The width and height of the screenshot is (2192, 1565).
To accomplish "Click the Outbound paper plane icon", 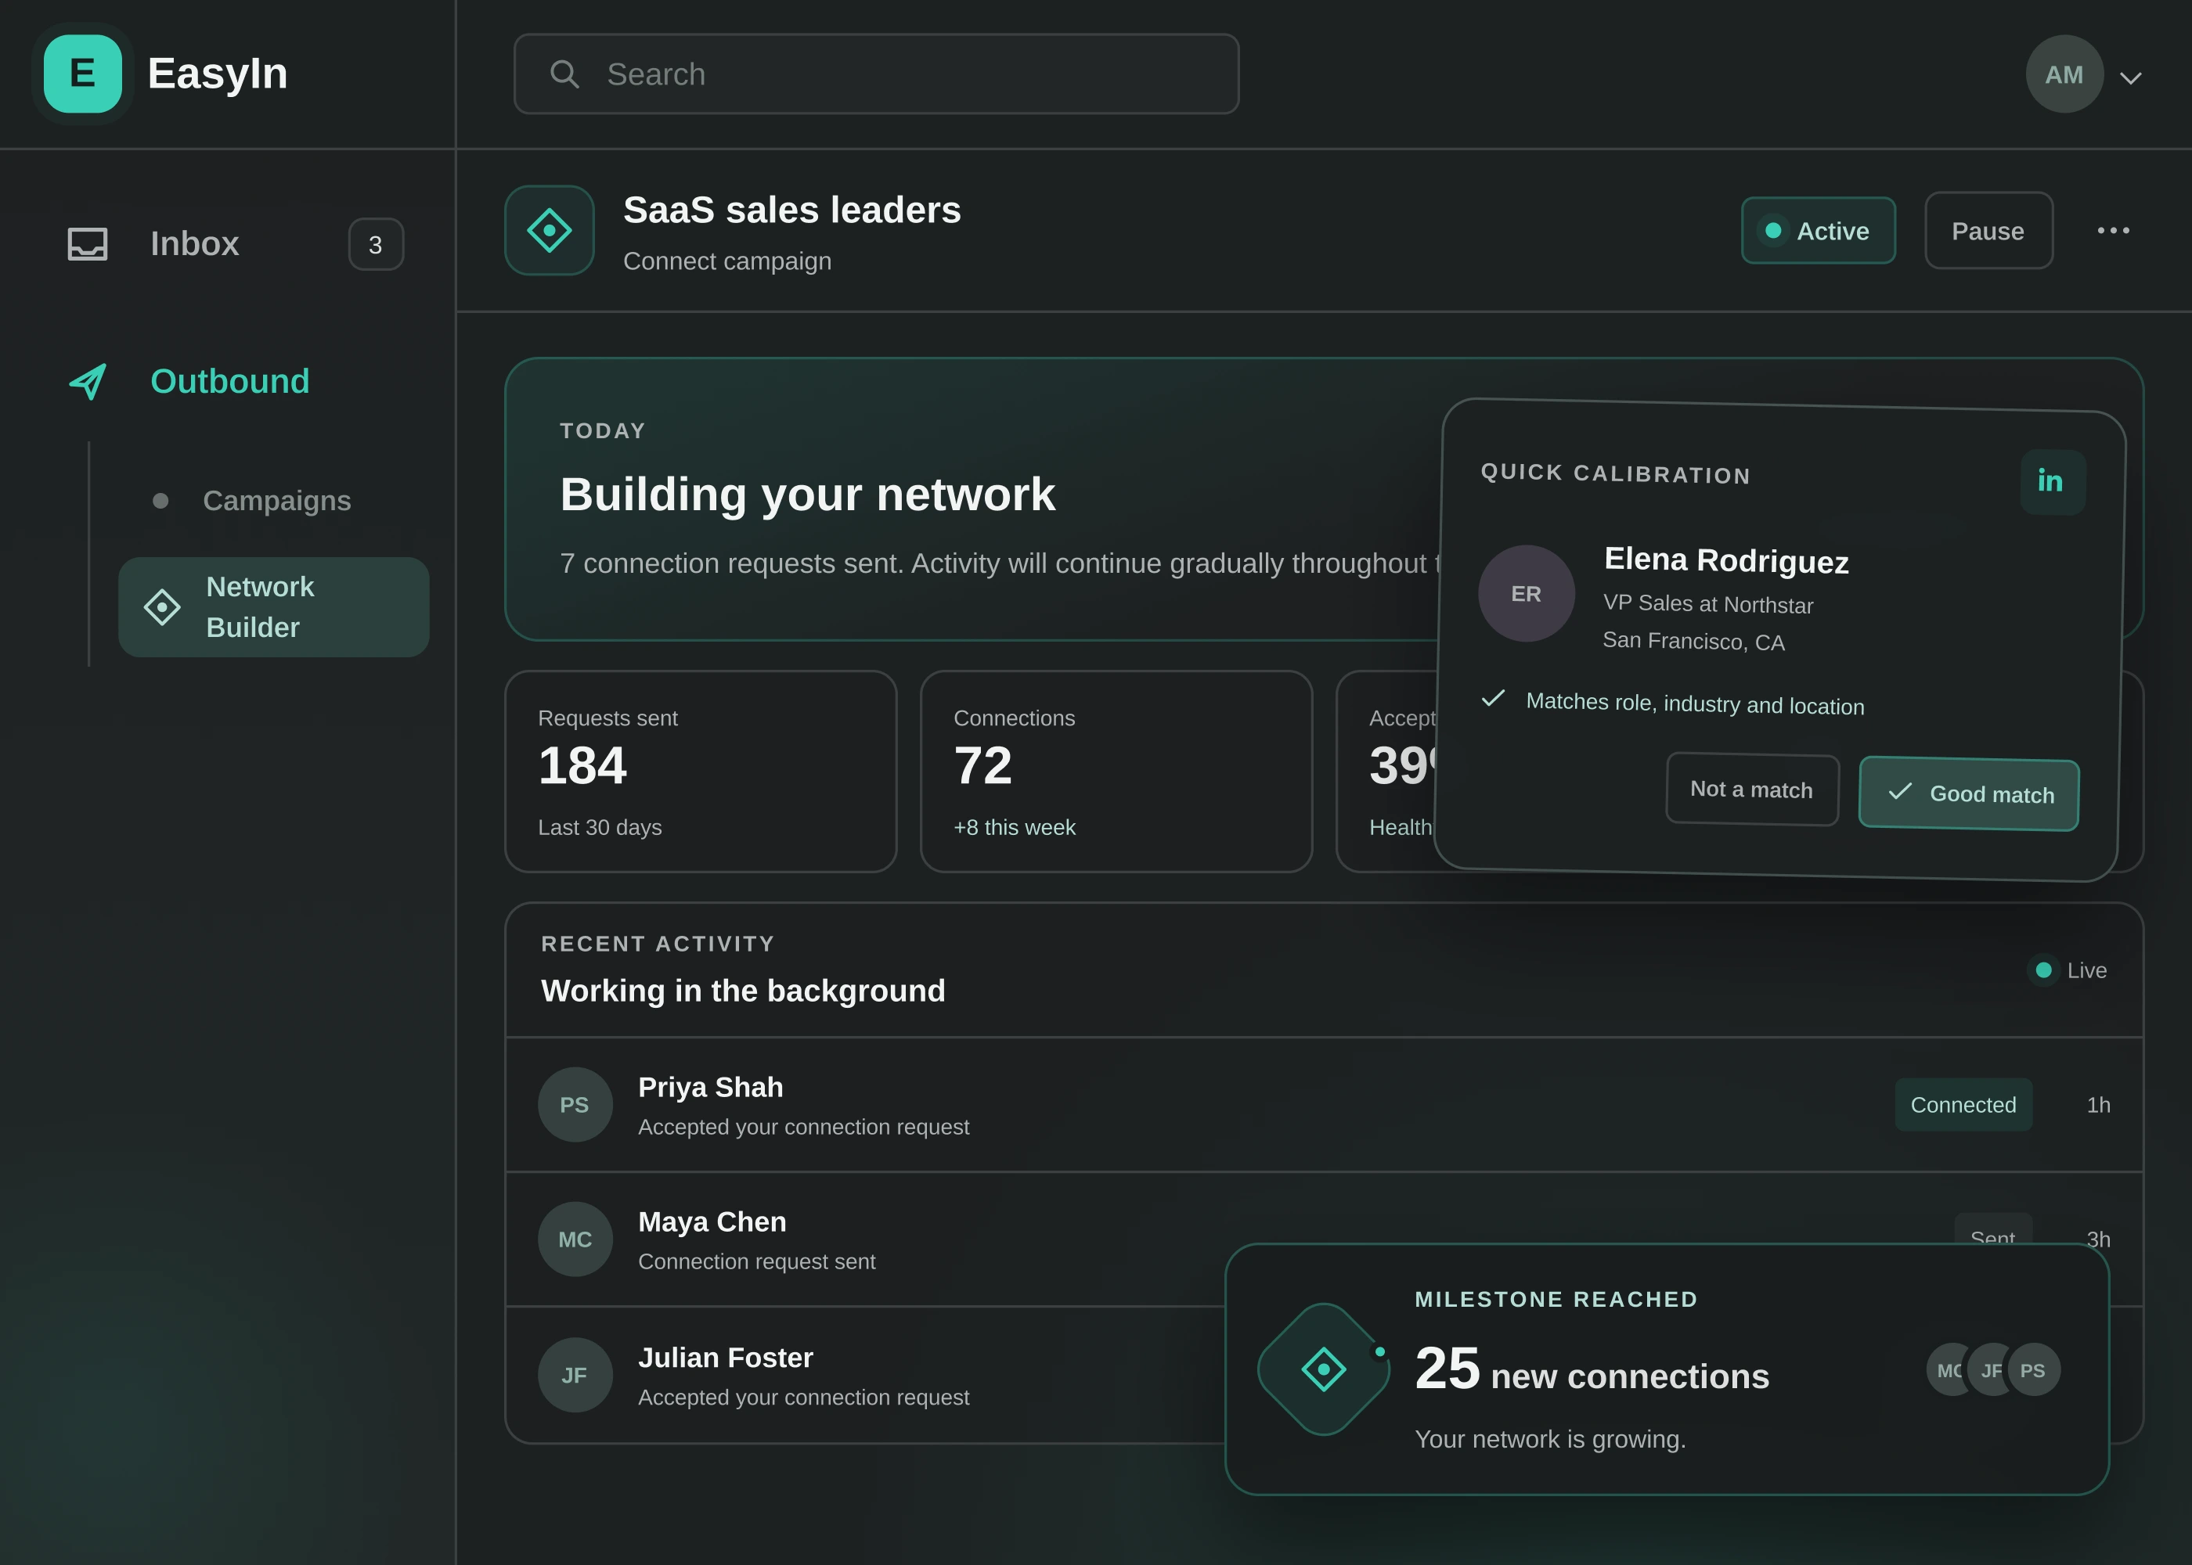I will click(x=88, y=382).
